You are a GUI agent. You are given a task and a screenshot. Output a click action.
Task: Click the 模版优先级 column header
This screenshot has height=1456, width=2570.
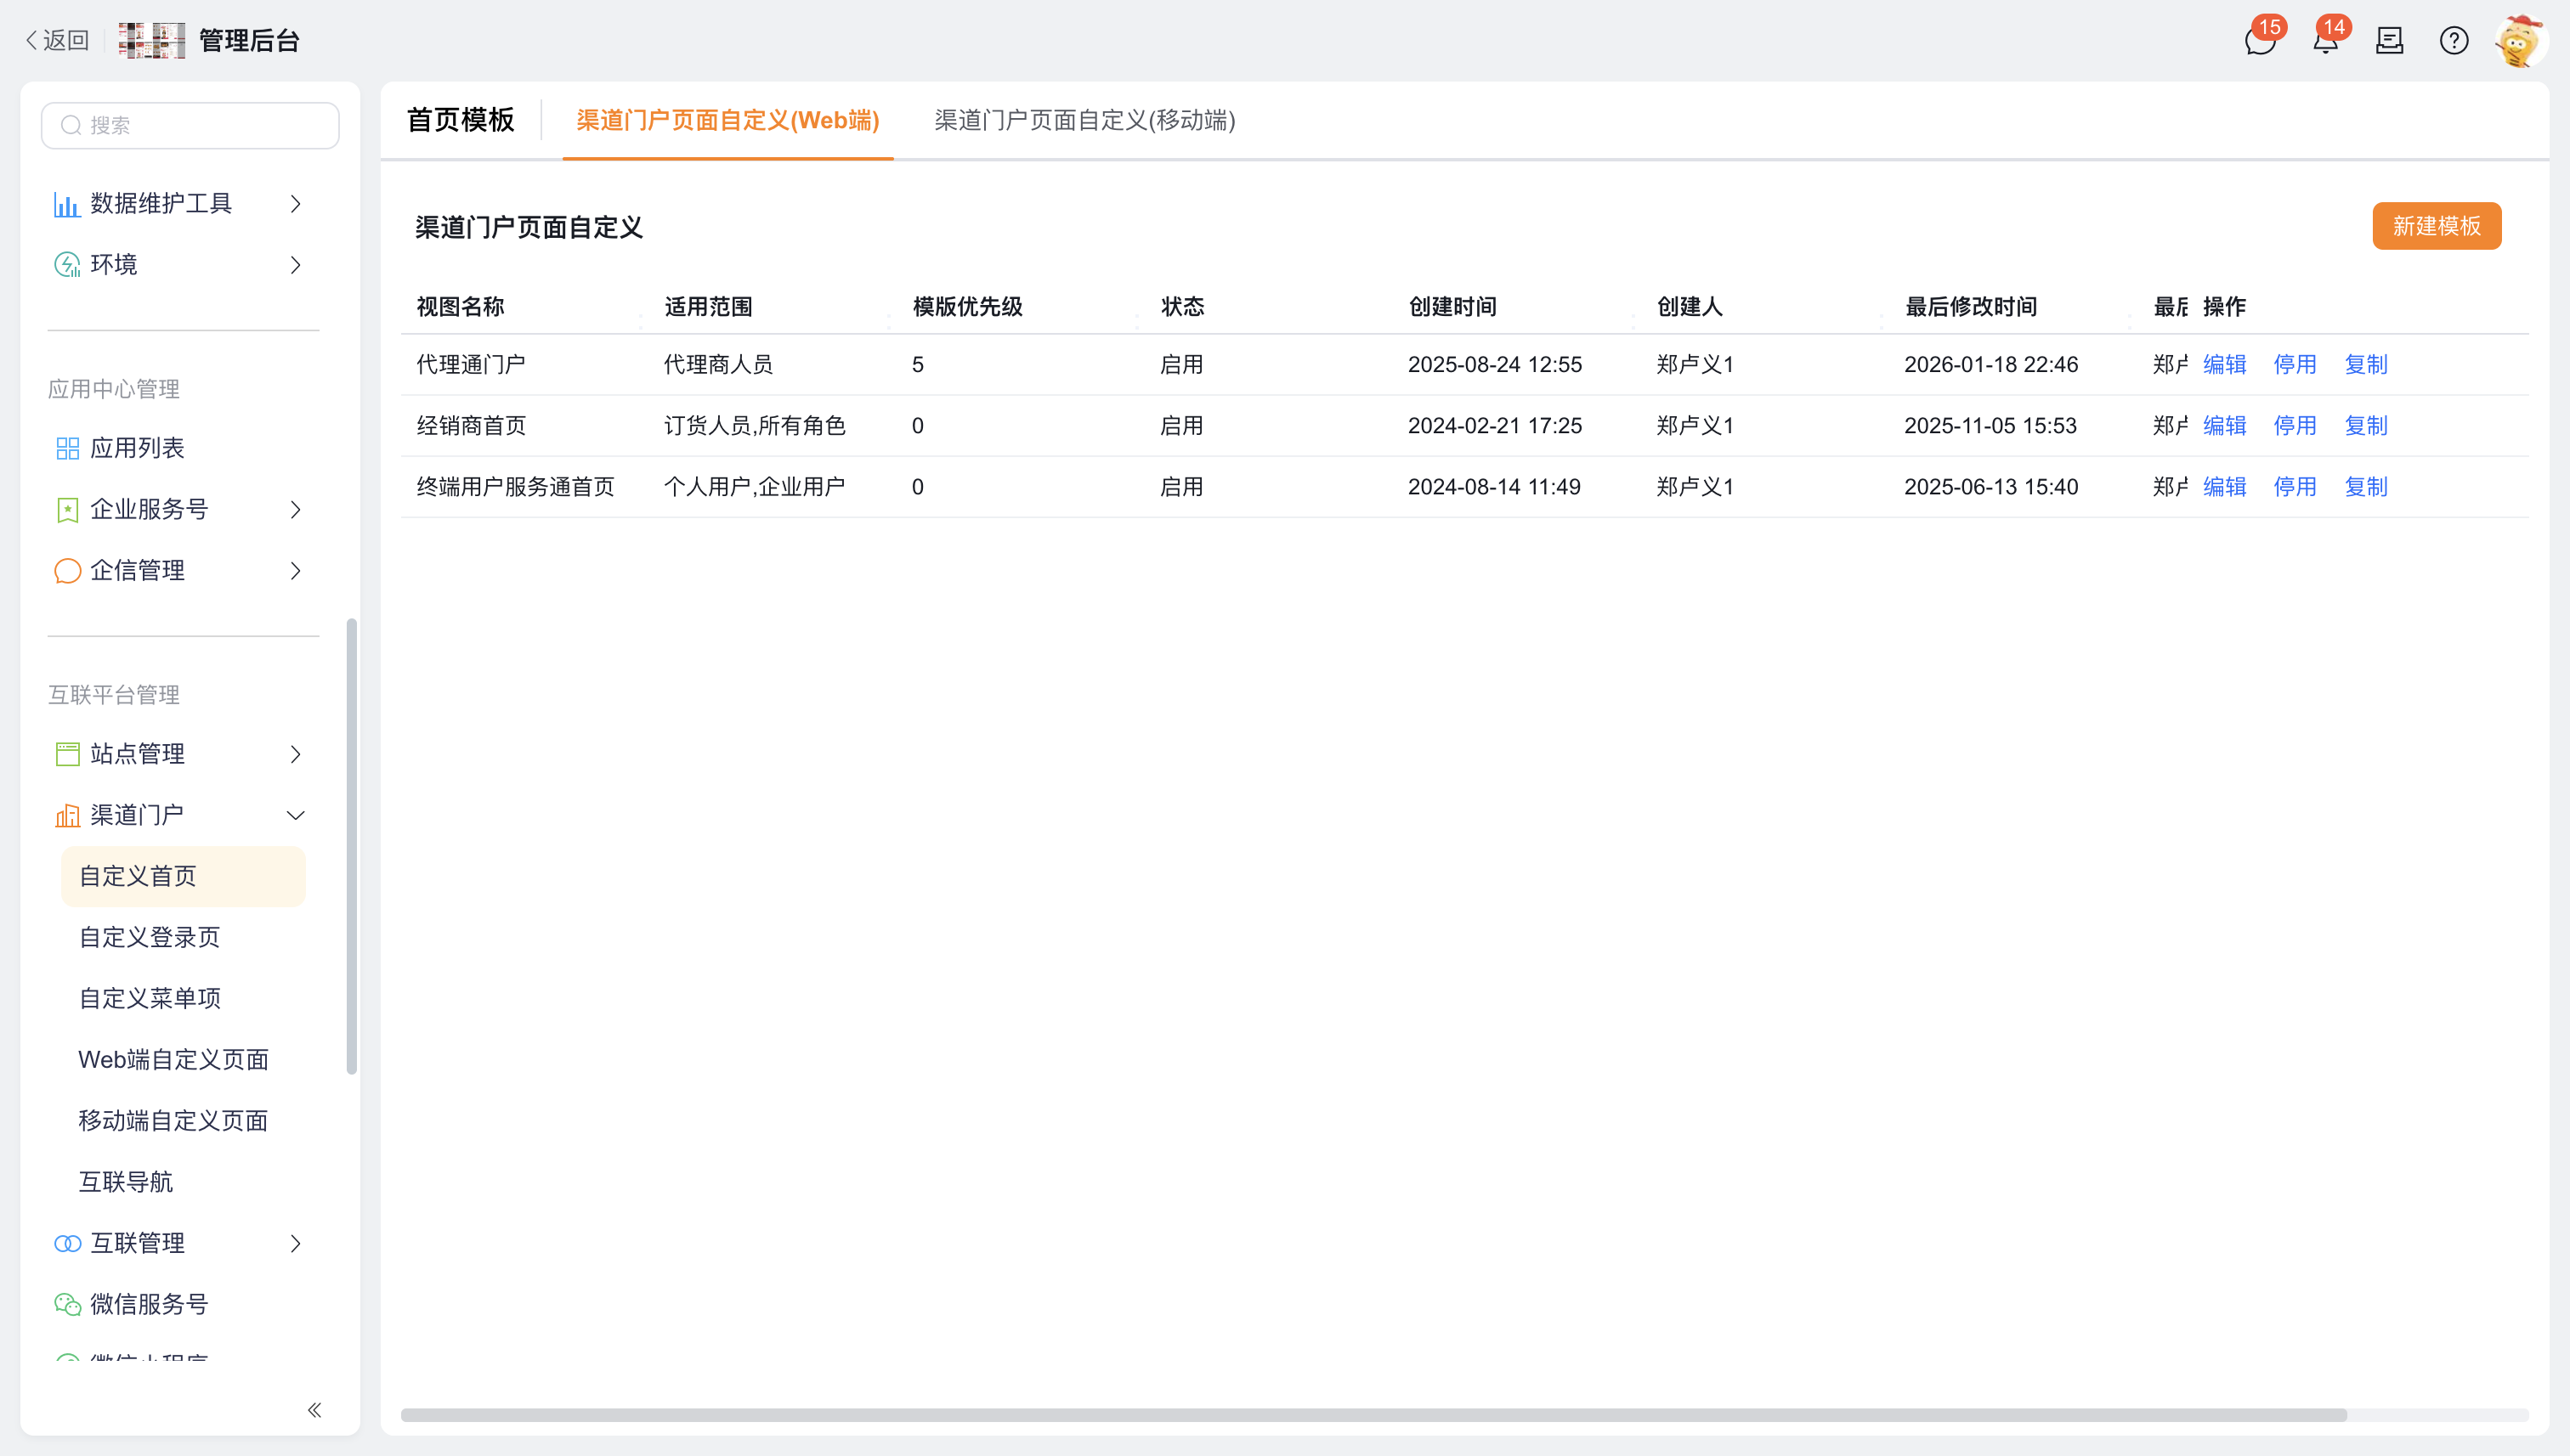[967, 307]
